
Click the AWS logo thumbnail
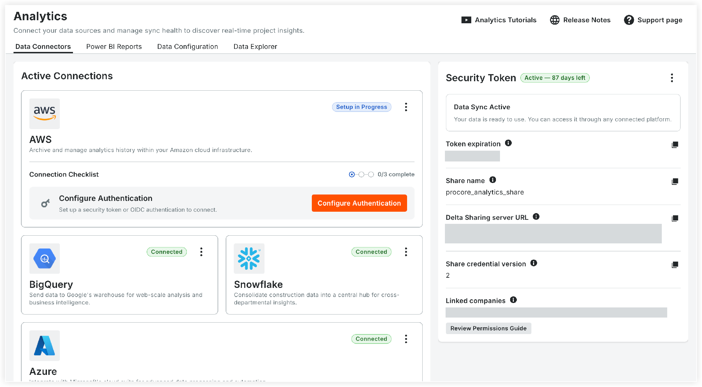click(45, 114)
